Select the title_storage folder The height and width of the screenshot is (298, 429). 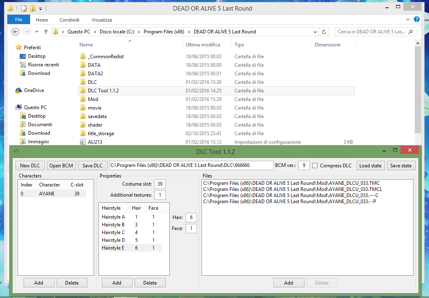click(x=101, y=133)
